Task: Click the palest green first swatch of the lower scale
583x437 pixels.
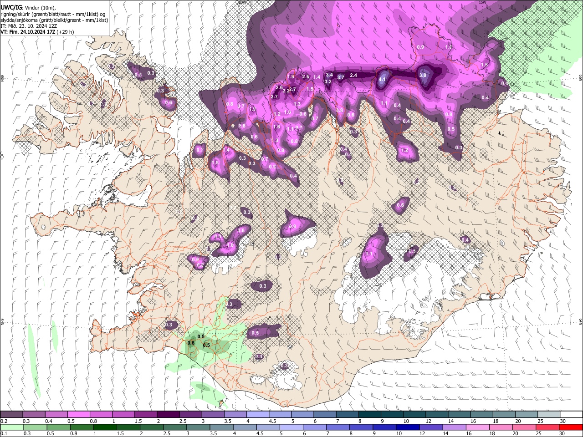Action: click(11, 427)
